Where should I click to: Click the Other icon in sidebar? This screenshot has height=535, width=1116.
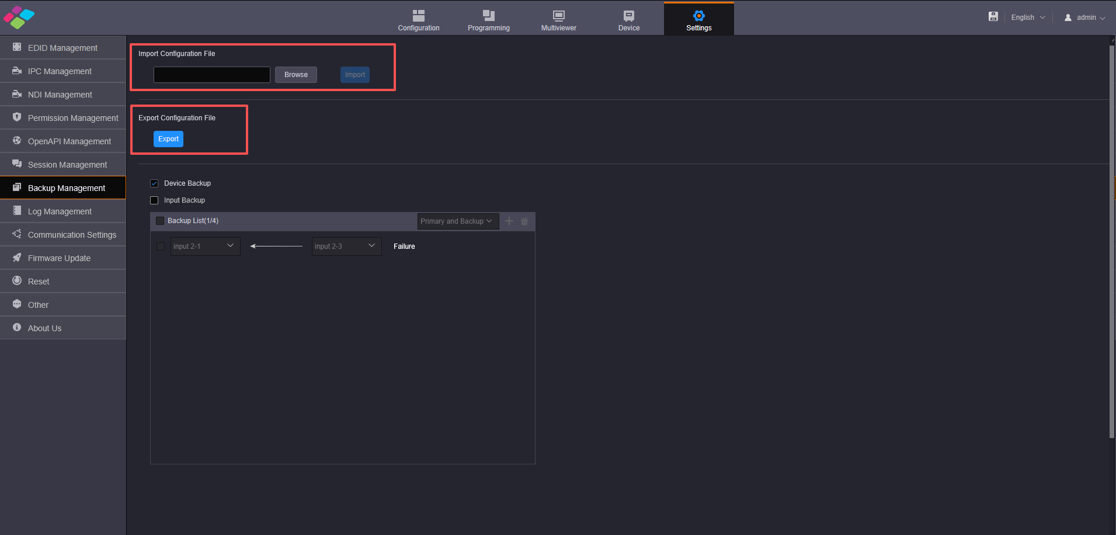17,304
